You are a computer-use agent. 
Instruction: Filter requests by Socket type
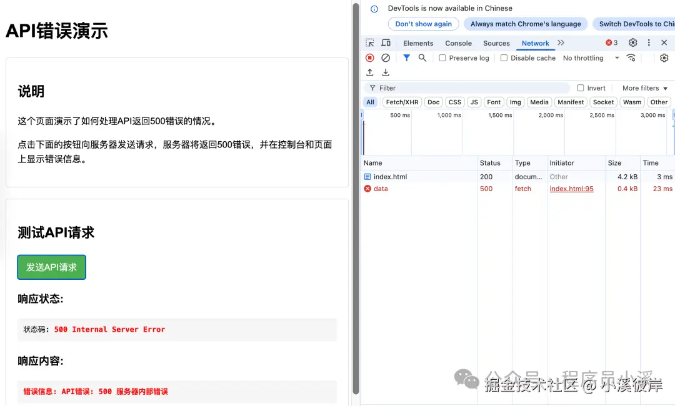tap(604, 102)
